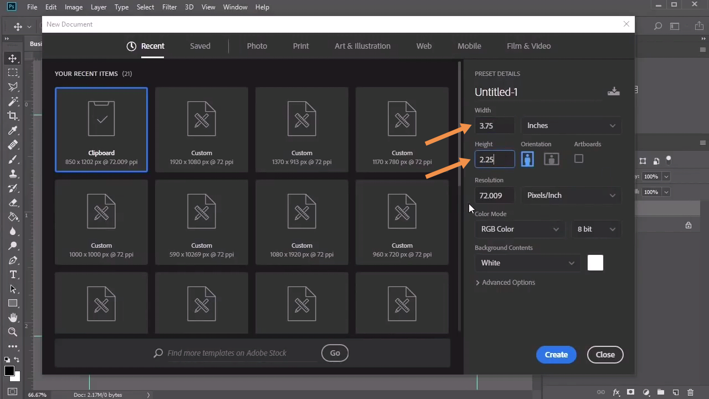Open the RGB Color mode dropdown
The image size is (709, 399).
click(519, 229)
